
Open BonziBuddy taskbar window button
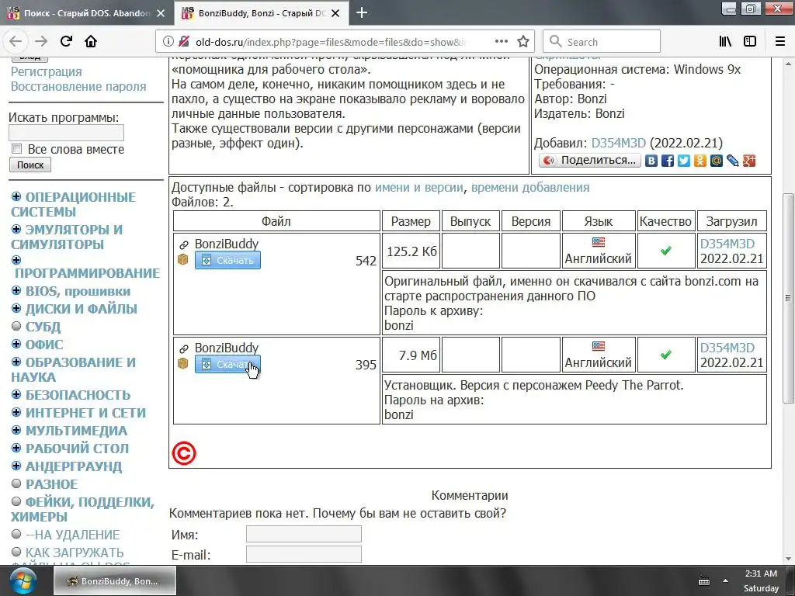[115, 580]
